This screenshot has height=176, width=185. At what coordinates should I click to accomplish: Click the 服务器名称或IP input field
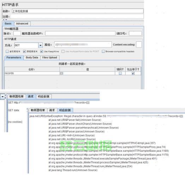pos(80,33)
